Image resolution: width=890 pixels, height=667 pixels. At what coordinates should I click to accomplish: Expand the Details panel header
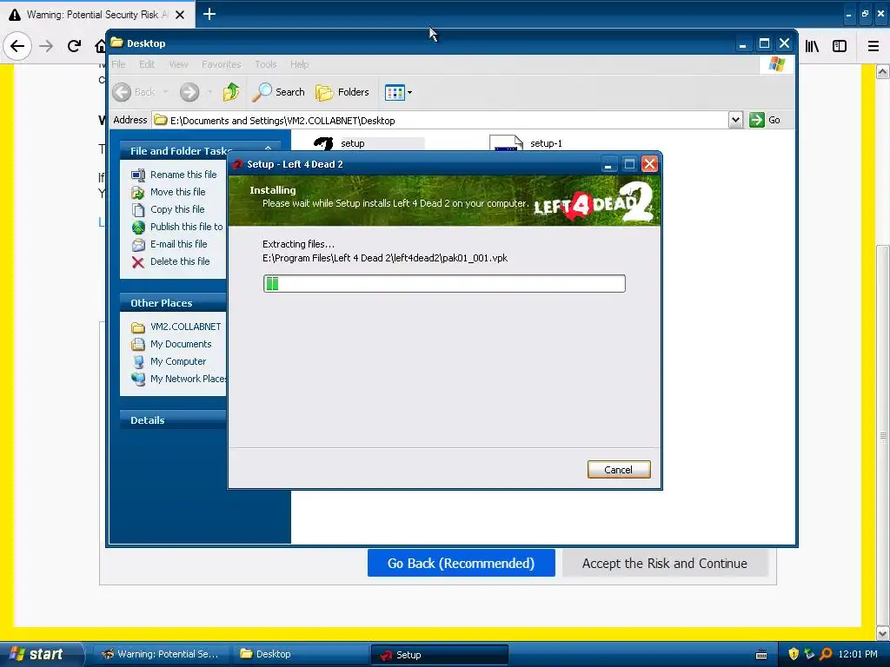point(173,420)
